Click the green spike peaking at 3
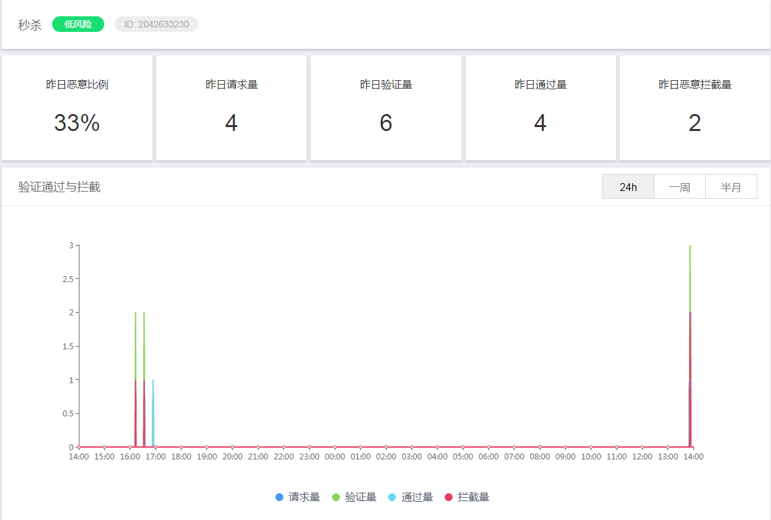771x520 pixels. pyautogui.click(x=690, y=276)
